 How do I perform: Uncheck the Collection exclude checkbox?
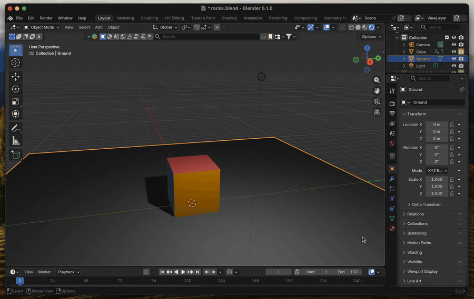point(447,37)
